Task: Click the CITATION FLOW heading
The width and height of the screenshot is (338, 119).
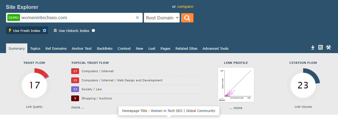Action: [303, 63]
